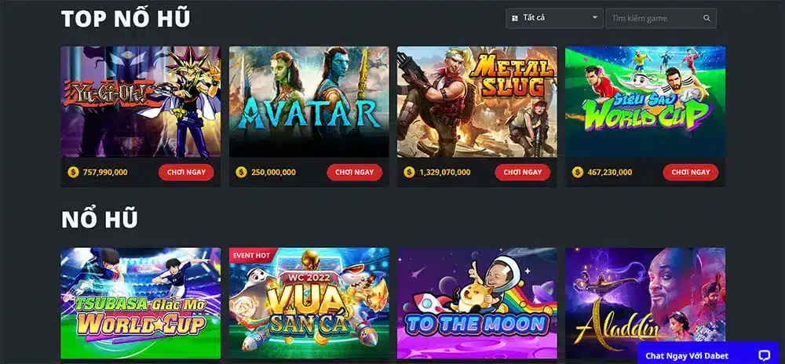Open the Chat Ngay Với Dabet widget

click(708, 354)
